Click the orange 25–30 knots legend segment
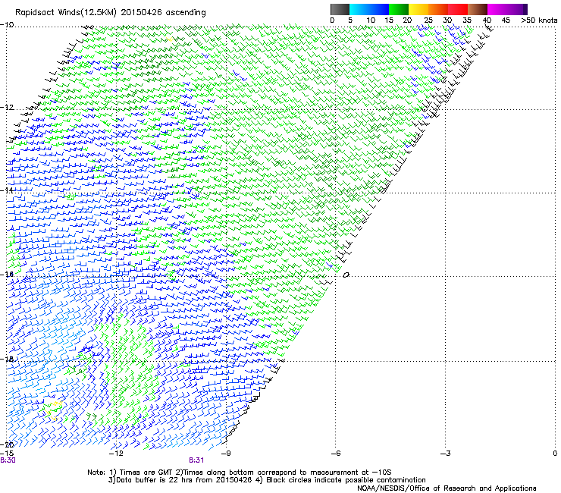This screenshot has height=493, width=561. [438, 9]
